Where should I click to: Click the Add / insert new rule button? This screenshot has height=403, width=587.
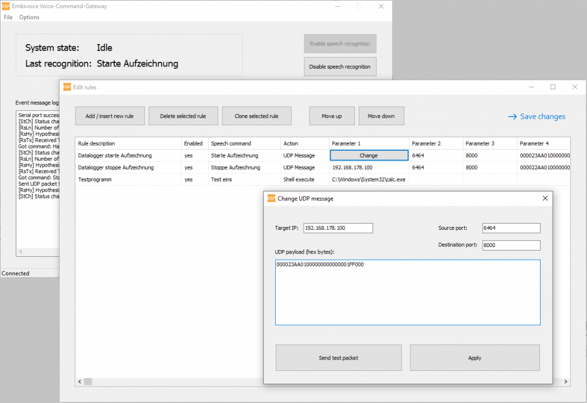109,116
